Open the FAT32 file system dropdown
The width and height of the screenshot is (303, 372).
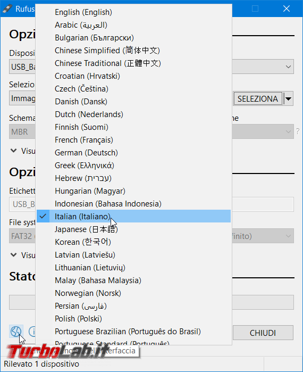[22, 236]
